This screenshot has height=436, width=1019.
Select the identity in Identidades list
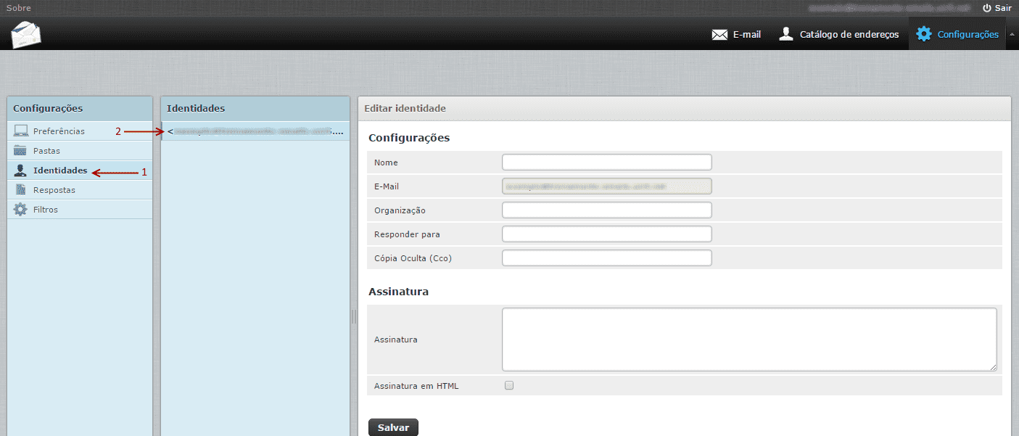tap(254, 131)
